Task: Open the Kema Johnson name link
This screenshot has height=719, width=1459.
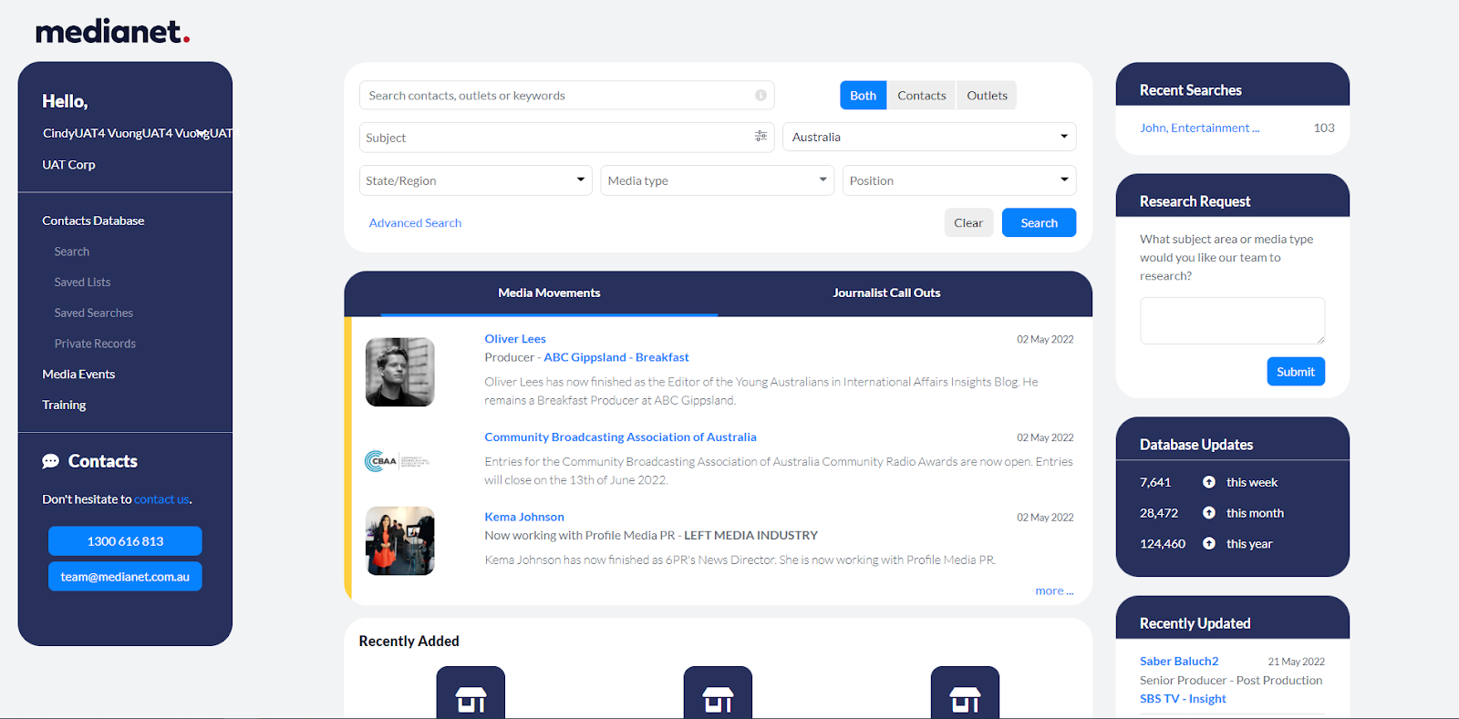Action: (524, 517)
